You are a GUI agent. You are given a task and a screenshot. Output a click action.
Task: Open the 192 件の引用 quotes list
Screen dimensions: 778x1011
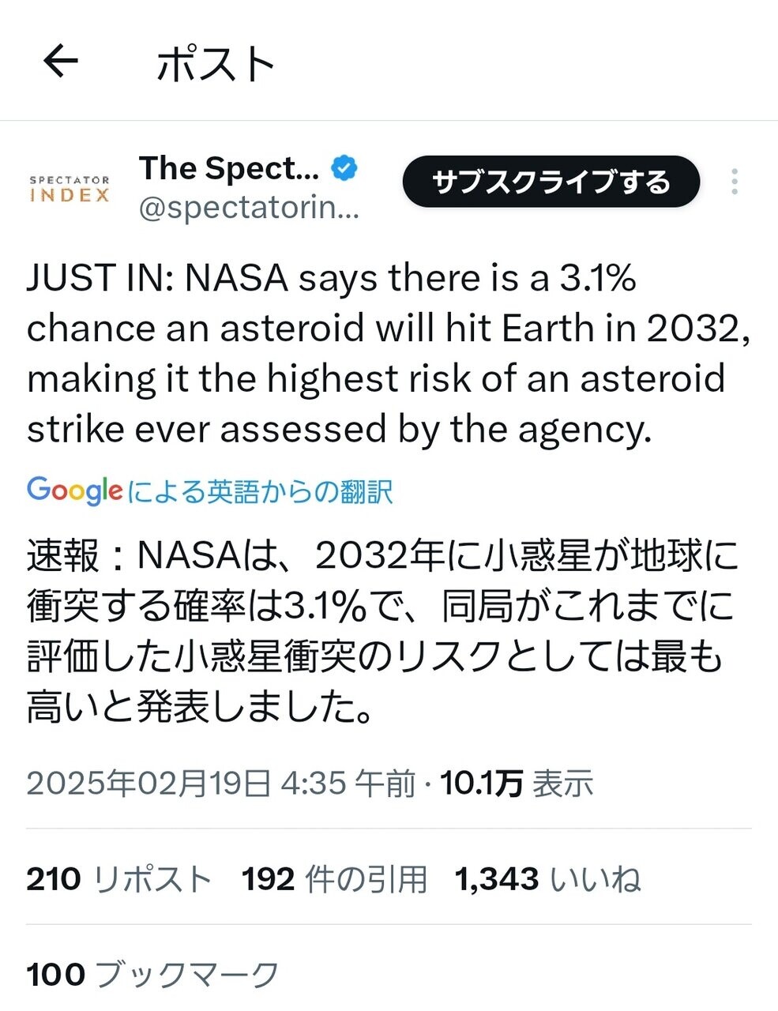334,878
